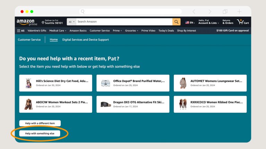Switch to Digital Services and Device Support tab

(86, 40)
